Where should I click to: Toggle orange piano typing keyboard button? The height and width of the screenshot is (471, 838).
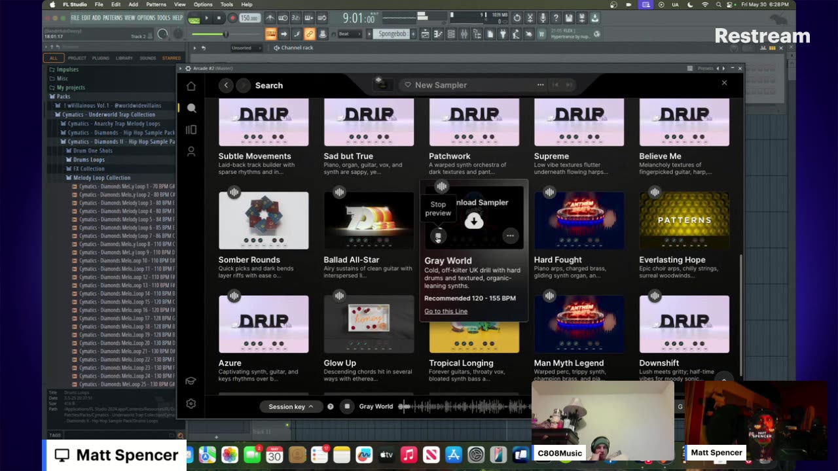(270, 34)
